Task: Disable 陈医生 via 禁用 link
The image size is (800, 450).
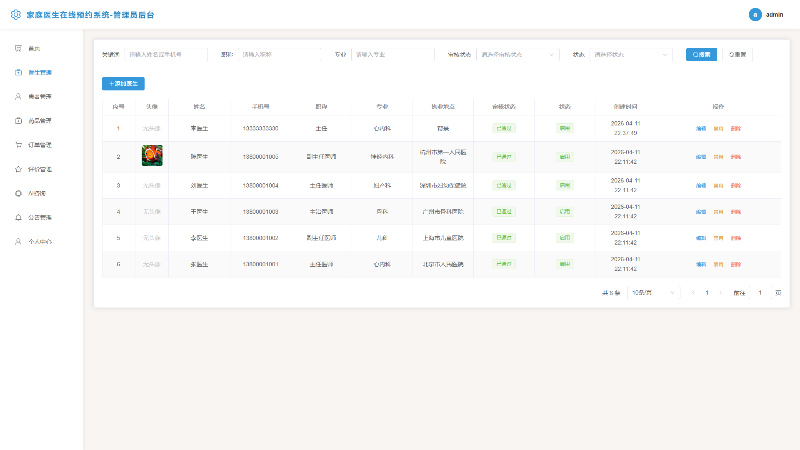Action: (718, 157)
